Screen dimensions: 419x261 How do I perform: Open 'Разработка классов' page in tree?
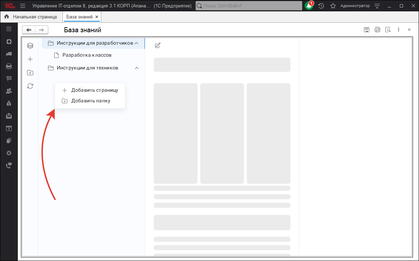coord(87,55)
